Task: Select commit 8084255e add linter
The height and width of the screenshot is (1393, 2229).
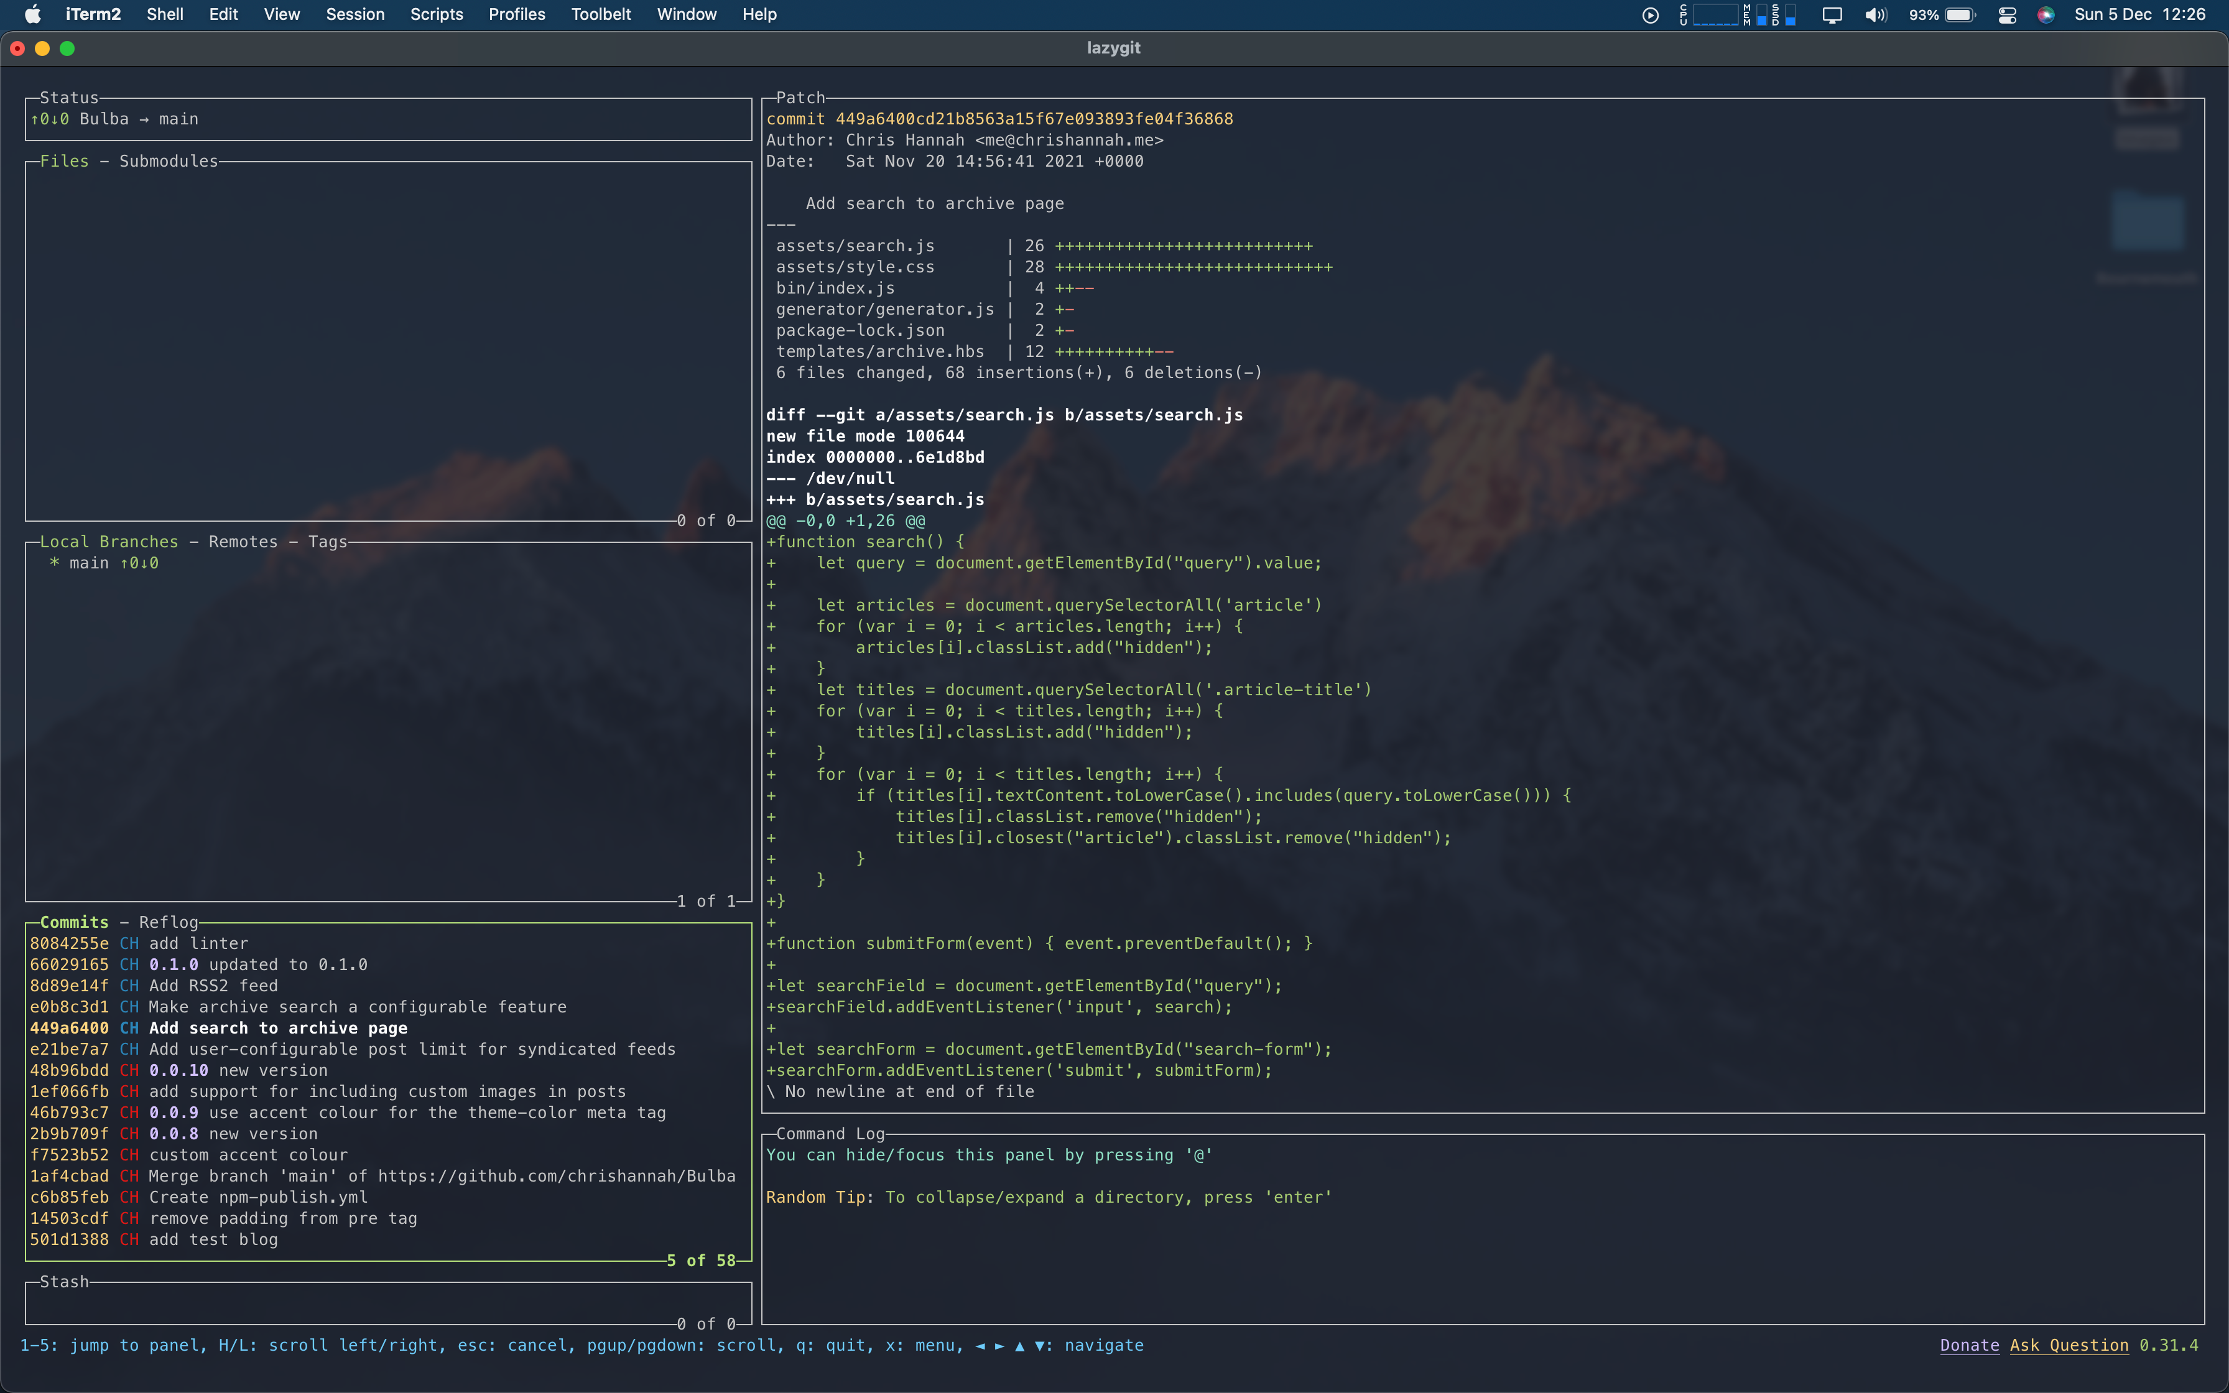Action: tap(389, 943)
